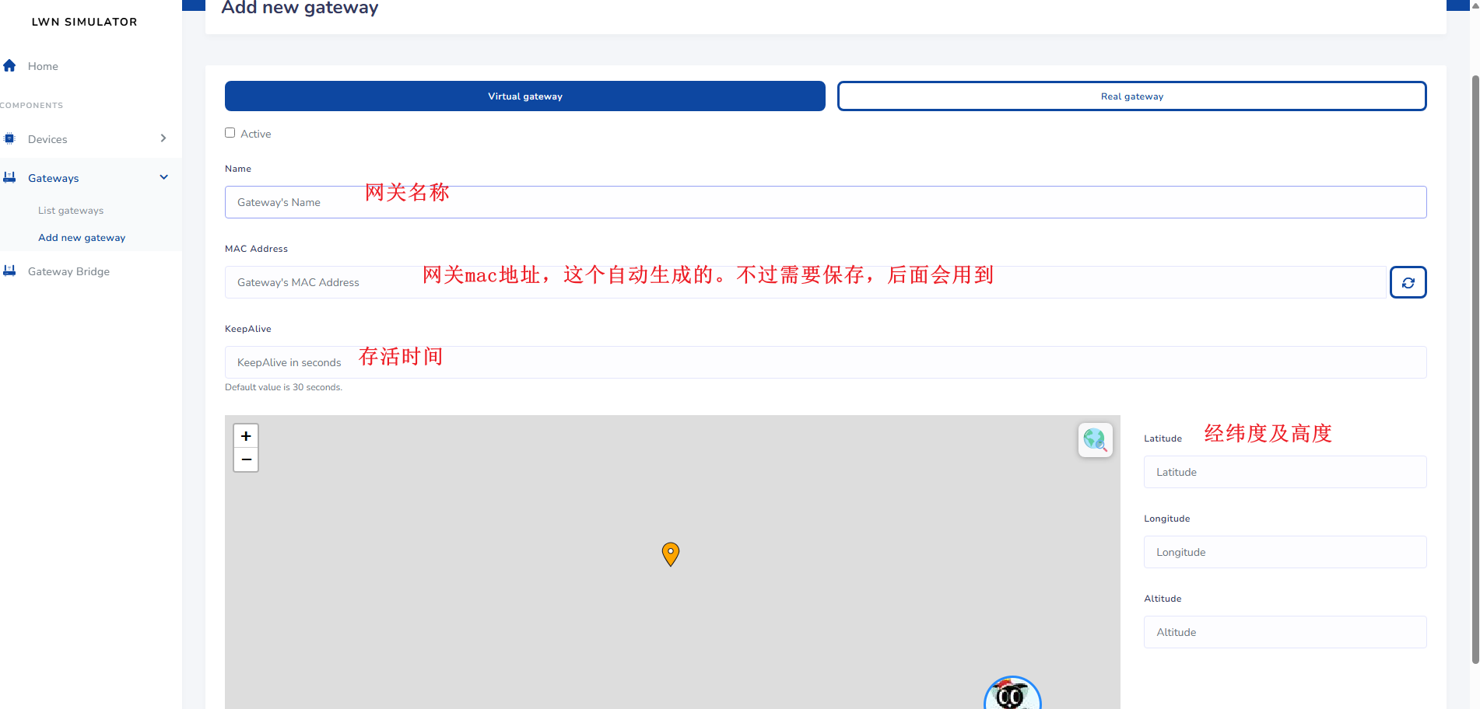This screenshot has width=1480, height=709.
Task: Open the Devices menu item
Action: point(47,139)
